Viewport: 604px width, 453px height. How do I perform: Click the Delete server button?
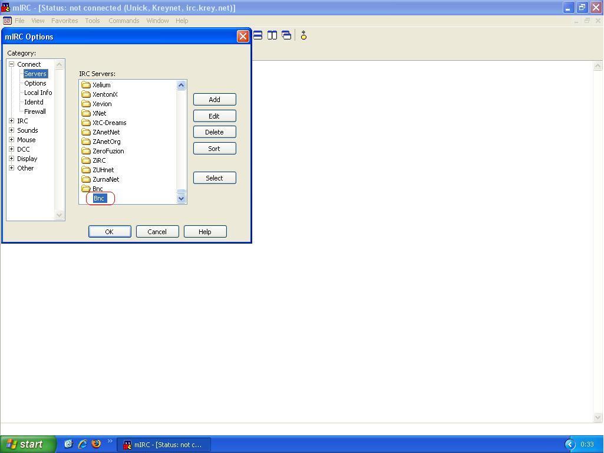(214, 132)
